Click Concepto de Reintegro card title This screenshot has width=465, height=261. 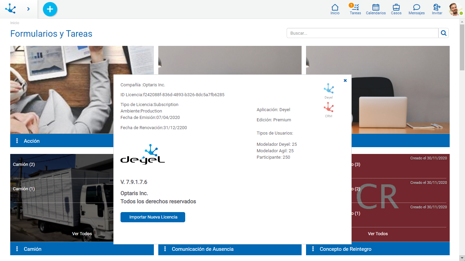(x=346, y=249)
